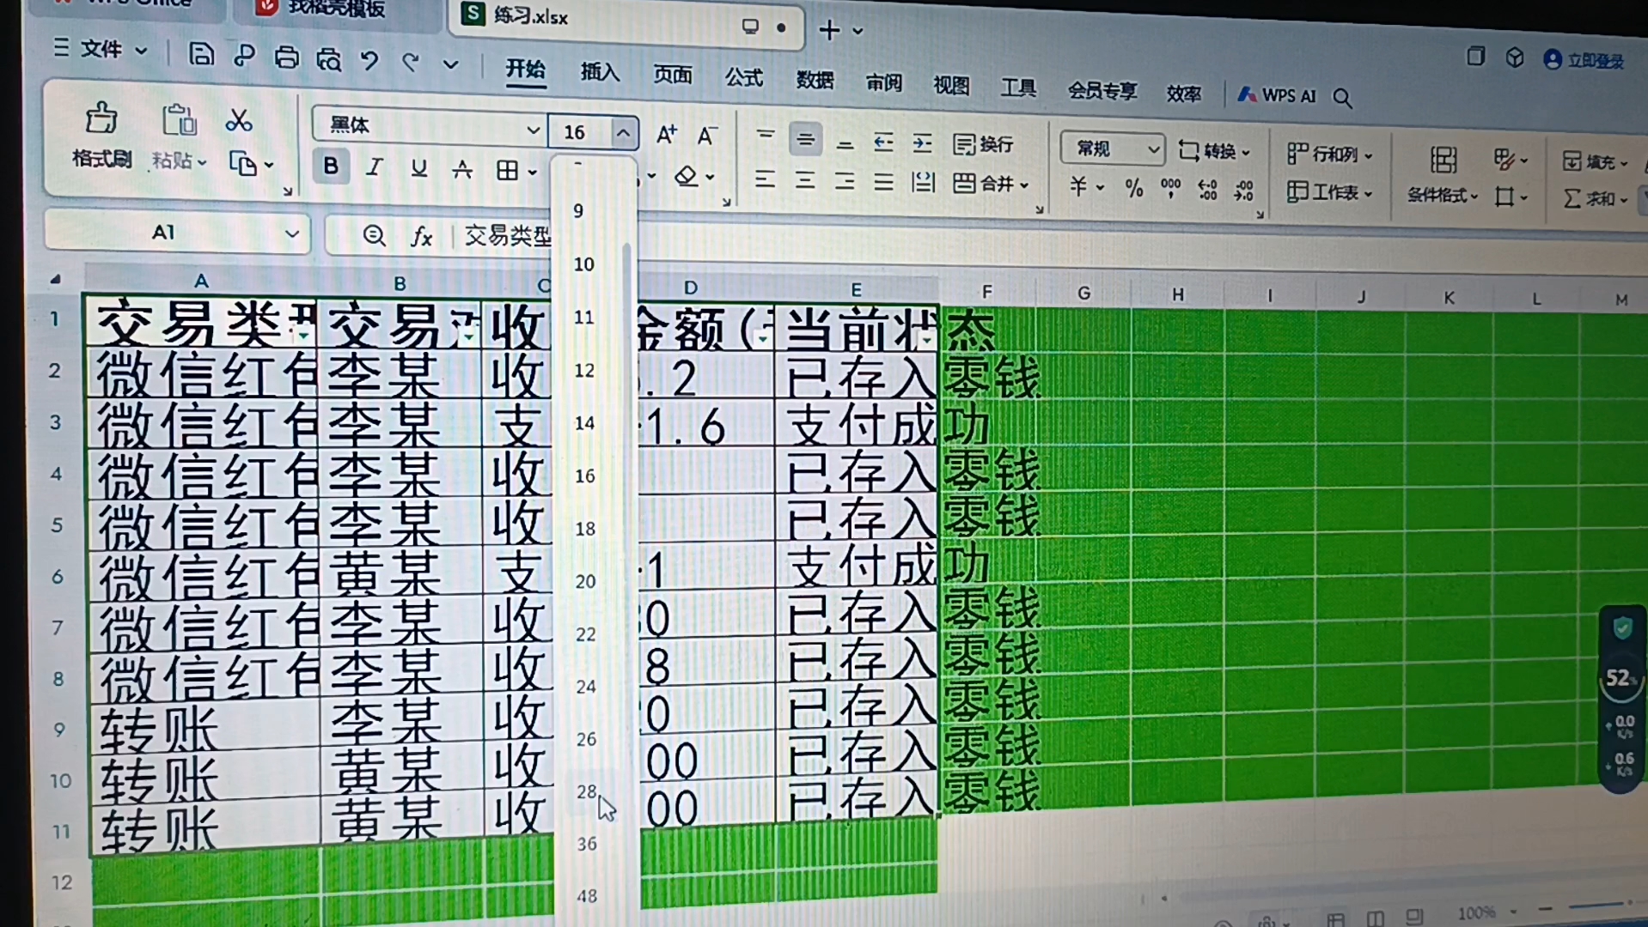Click the Increase Font Size A+ icon
This screenshot has height=927, width=1648.
pos(666,134)
